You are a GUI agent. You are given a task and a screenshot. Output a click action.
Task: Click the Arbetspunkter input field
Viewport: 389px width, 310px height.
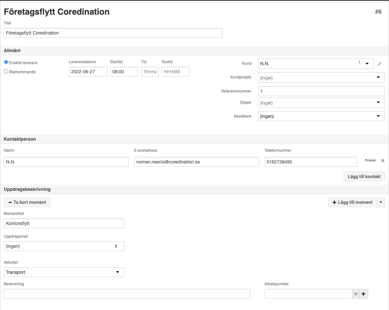(309, 294)
